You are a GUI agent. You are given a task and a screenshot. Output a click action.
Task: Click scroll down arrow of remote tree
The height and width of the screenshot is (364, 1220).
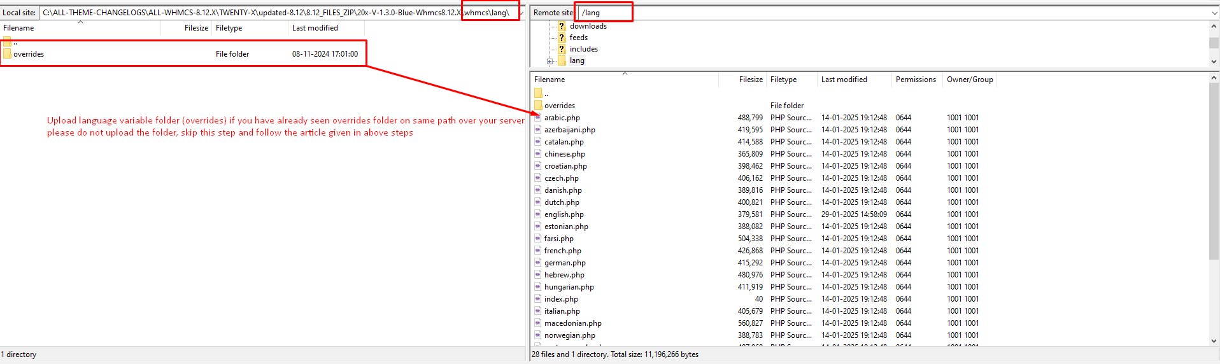tap(1214, 61)
